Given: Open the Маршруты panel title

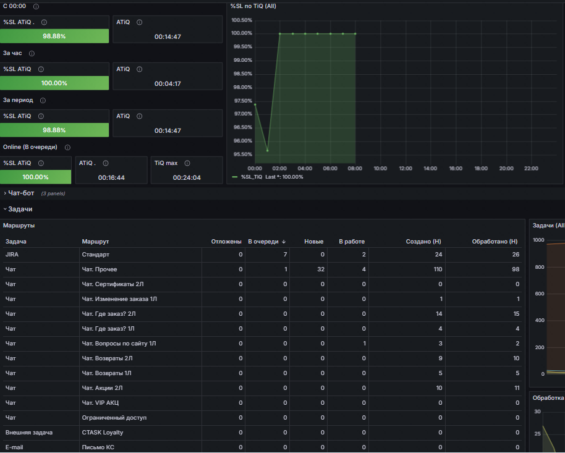Looking at the screenshot, I should (x=19, y=226).
